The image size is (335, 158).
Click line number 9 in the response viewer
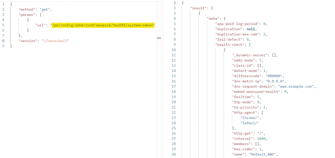click(175, 45)
